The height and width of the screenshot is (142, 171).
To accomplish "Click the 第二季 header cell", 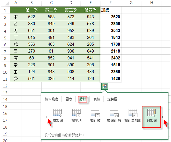I will coord(51,10).
